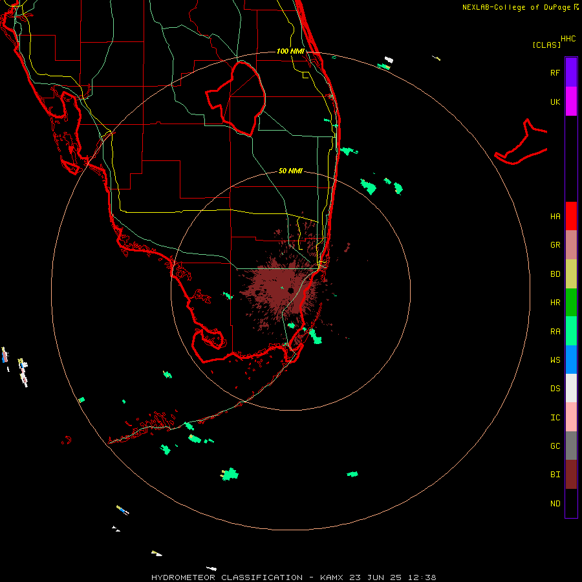Click the "50 NMI" range ring label
Screen dimensions: 582x582
(290, 171)
